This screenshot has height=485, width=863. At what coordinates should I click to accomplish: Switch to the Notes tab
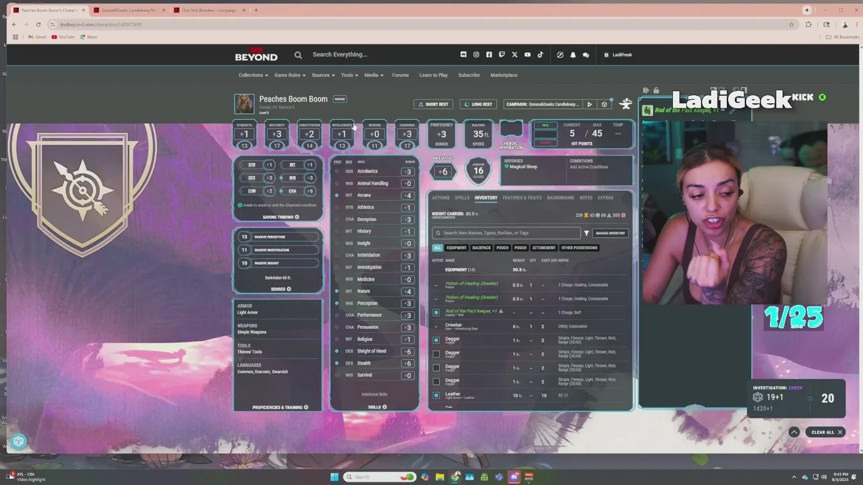coord(586,198)
